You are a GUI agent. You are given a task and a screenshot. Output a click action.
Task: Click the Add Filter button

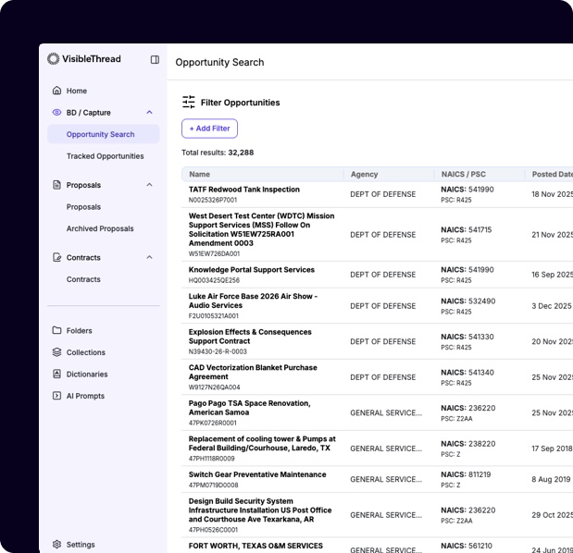click(x=209, y=129)
